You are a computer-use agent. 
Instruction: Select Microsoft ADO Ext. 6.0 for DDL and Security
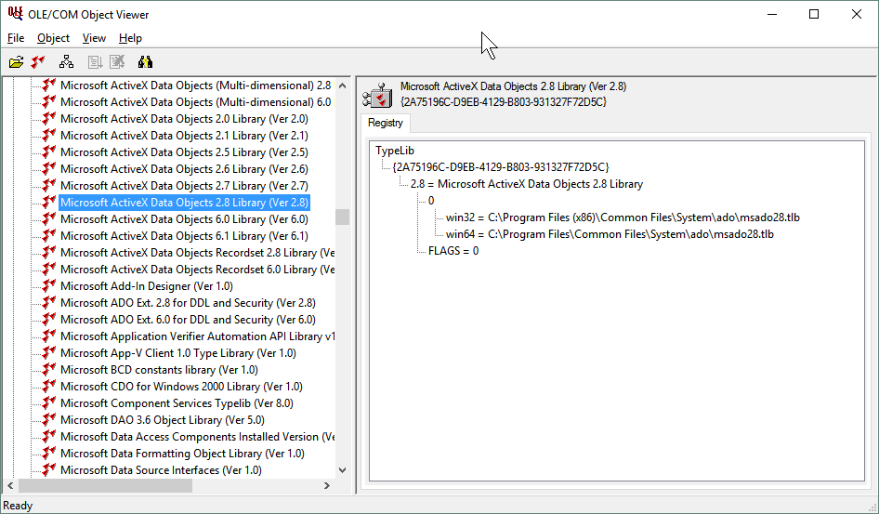coord(188,320)
